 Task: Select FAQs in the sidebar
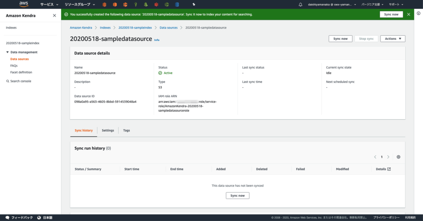pos(14,65)
